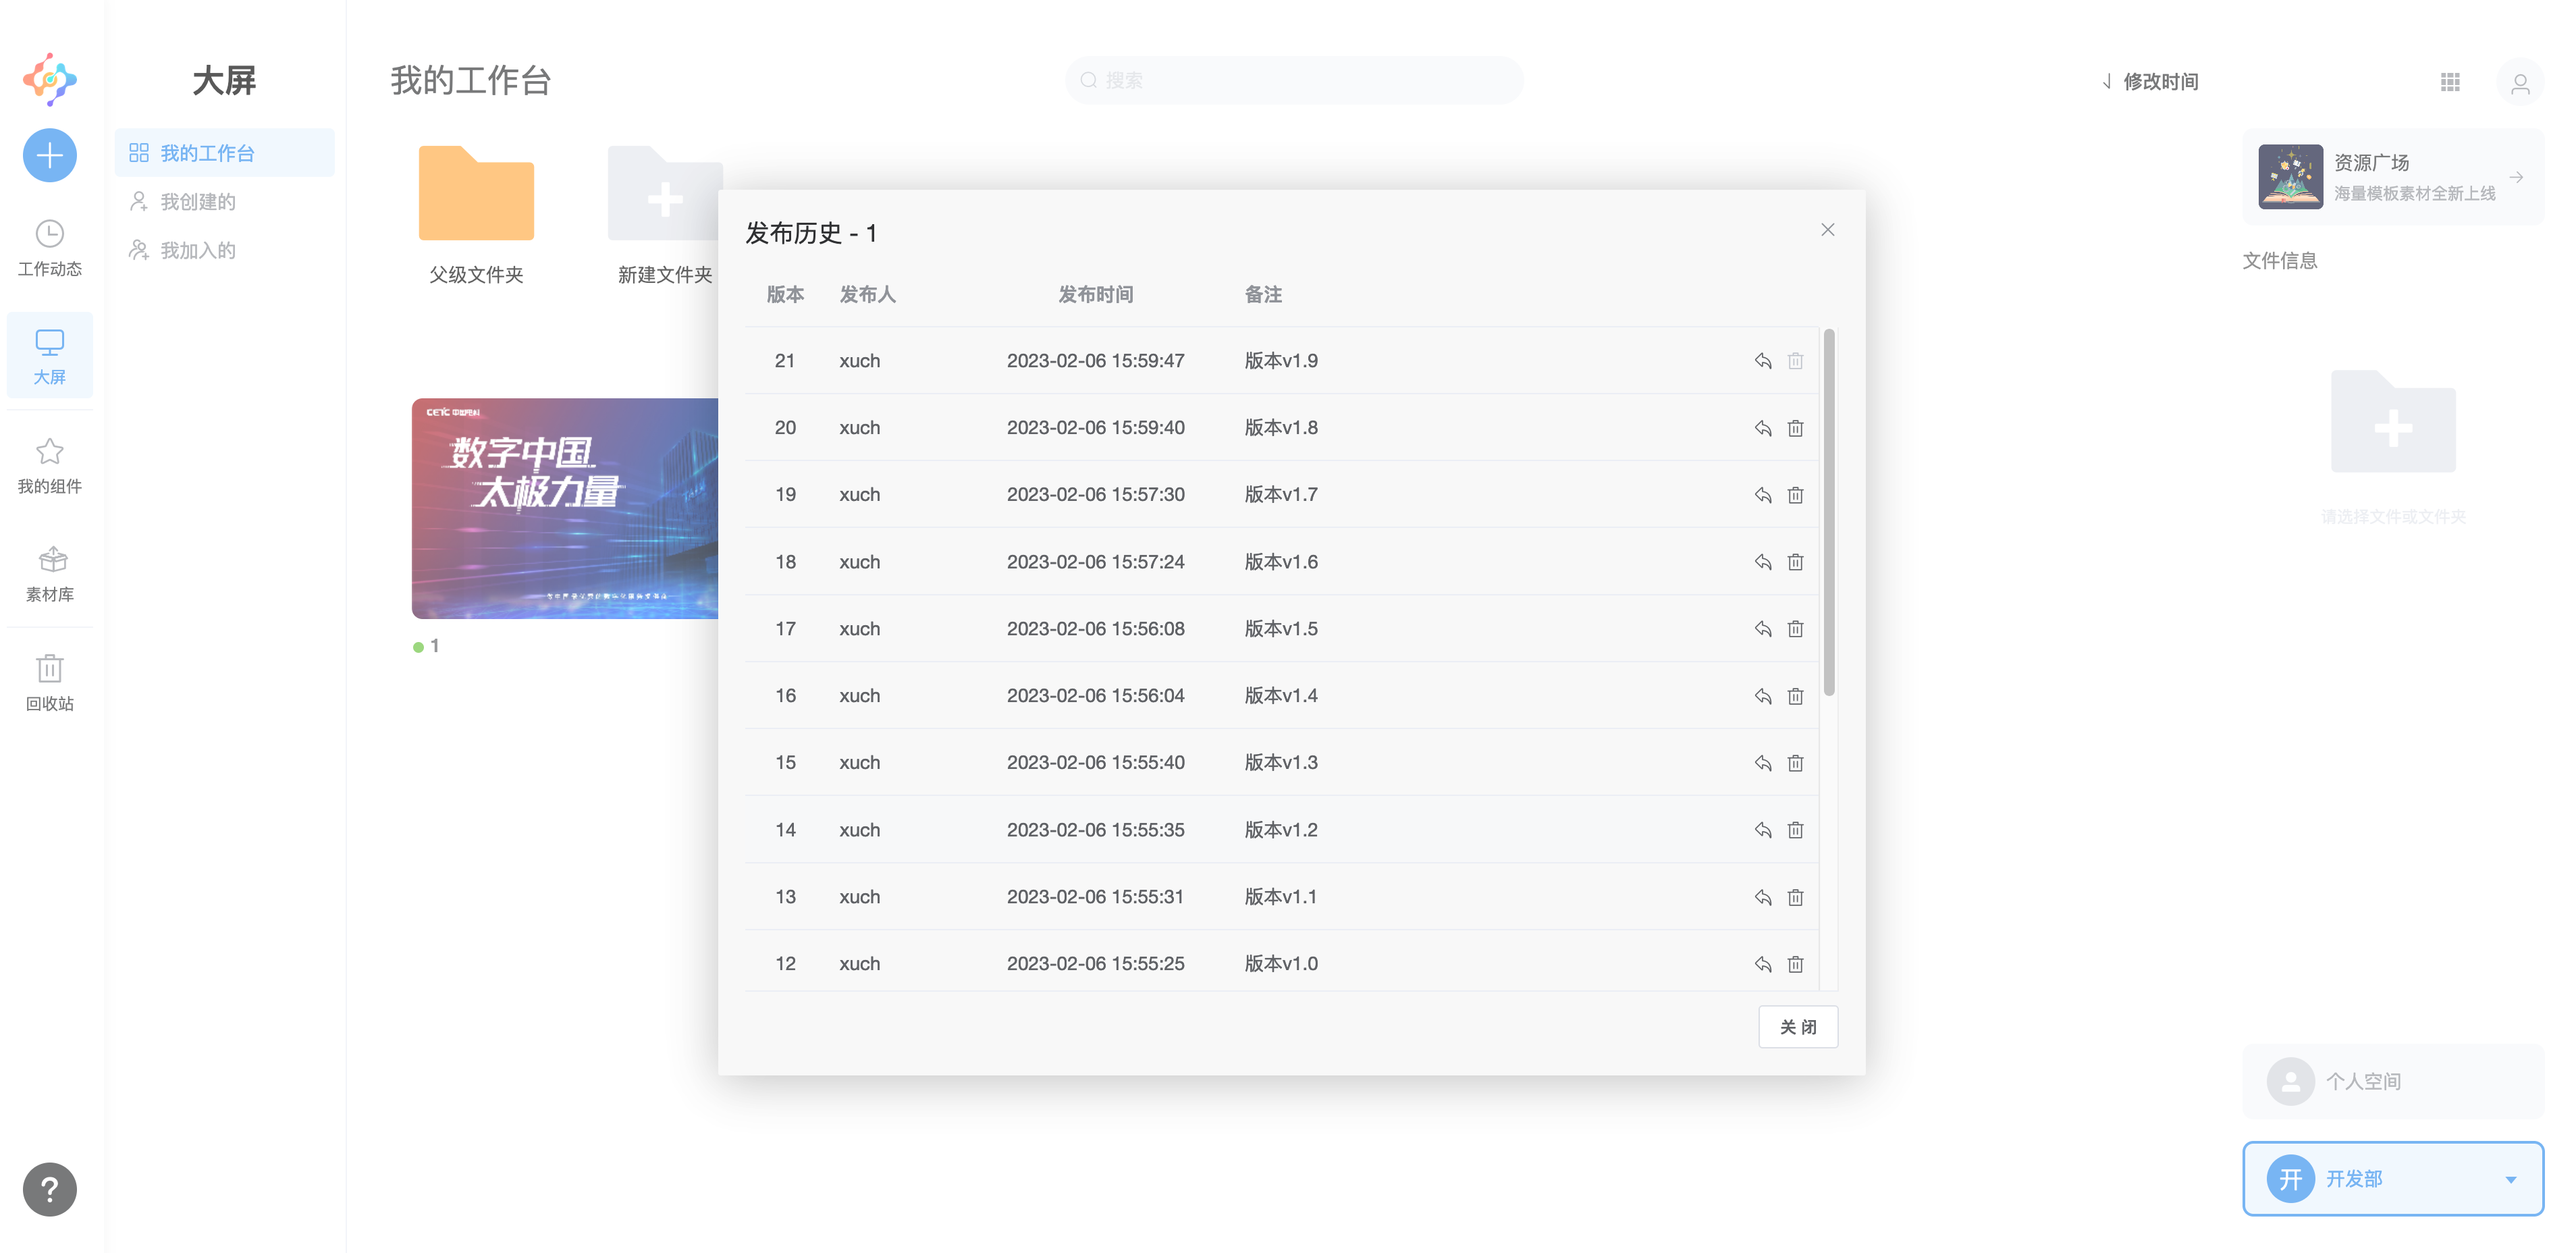Switch to grid view icon
This screenshot has height=1253, width=2576.
coord(2450,81)
